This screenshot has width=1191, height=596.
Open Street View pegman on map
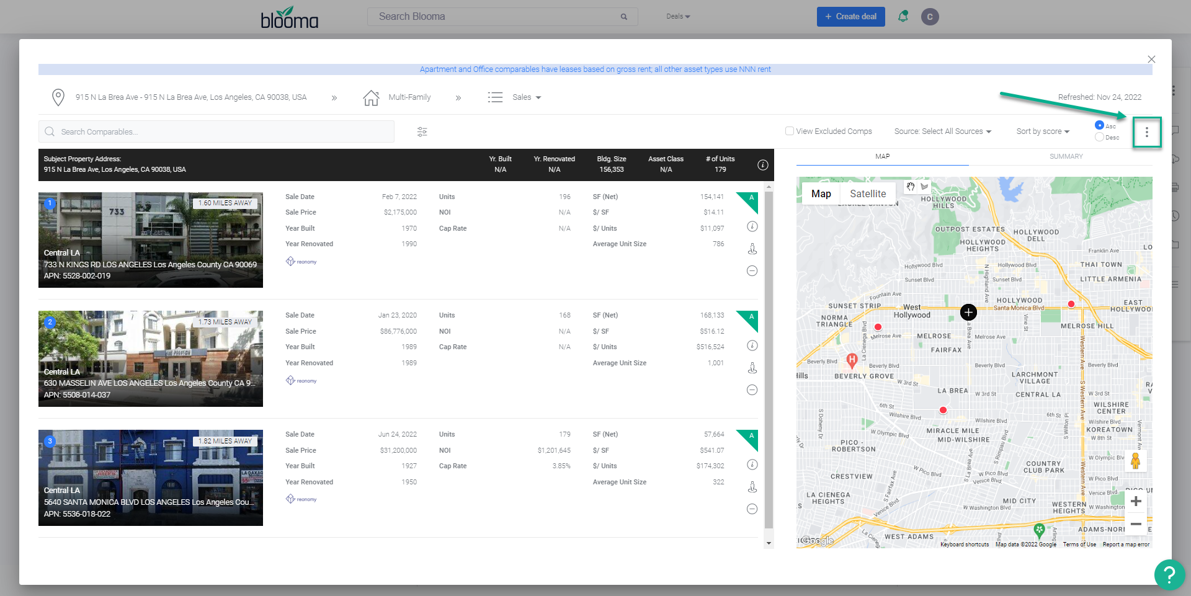(x=1135, y=461)
